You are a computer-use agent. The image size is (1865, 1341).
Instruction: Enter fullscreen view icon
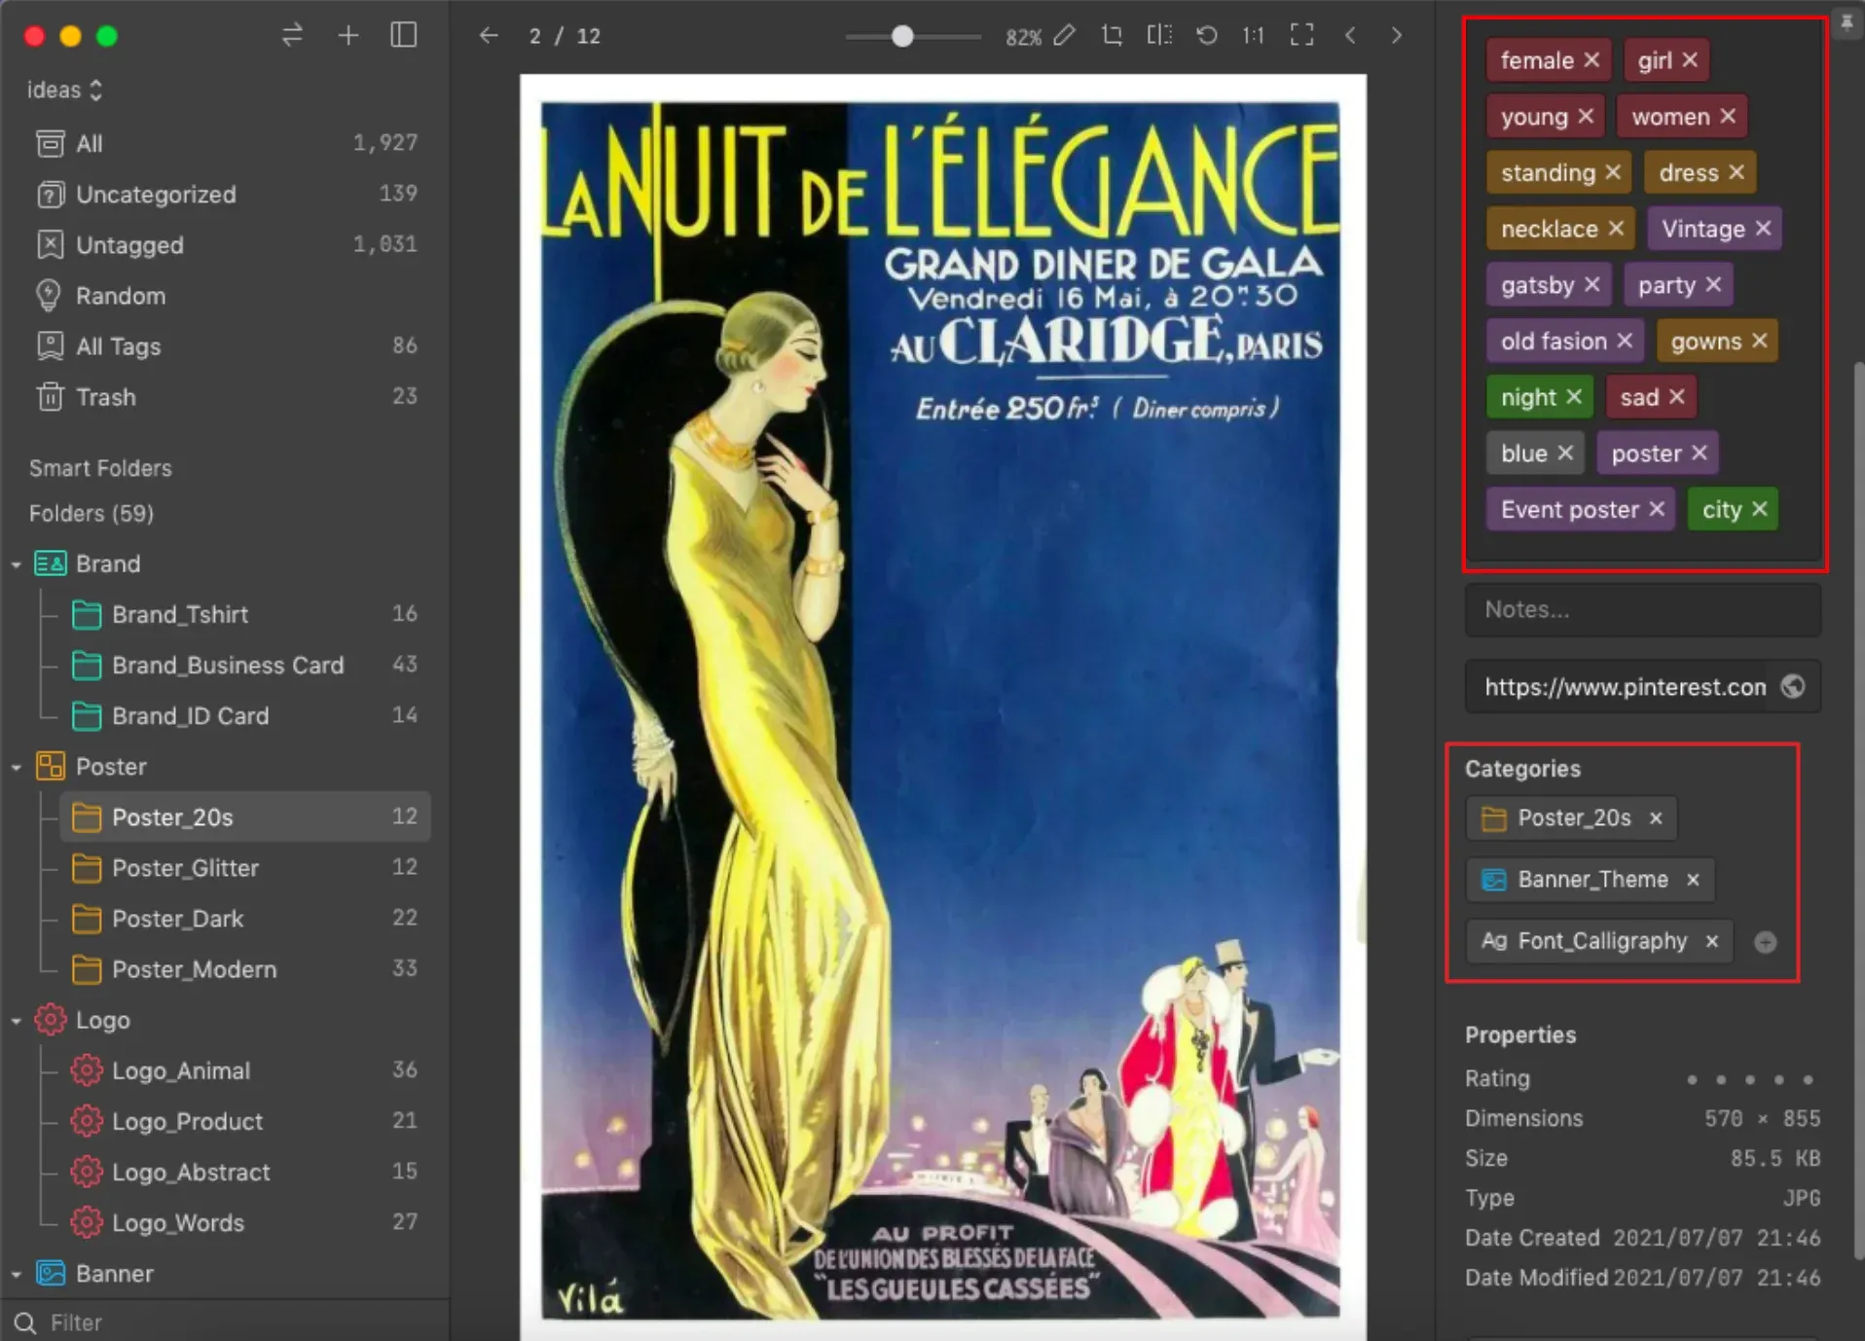(x=1301, y=36)
